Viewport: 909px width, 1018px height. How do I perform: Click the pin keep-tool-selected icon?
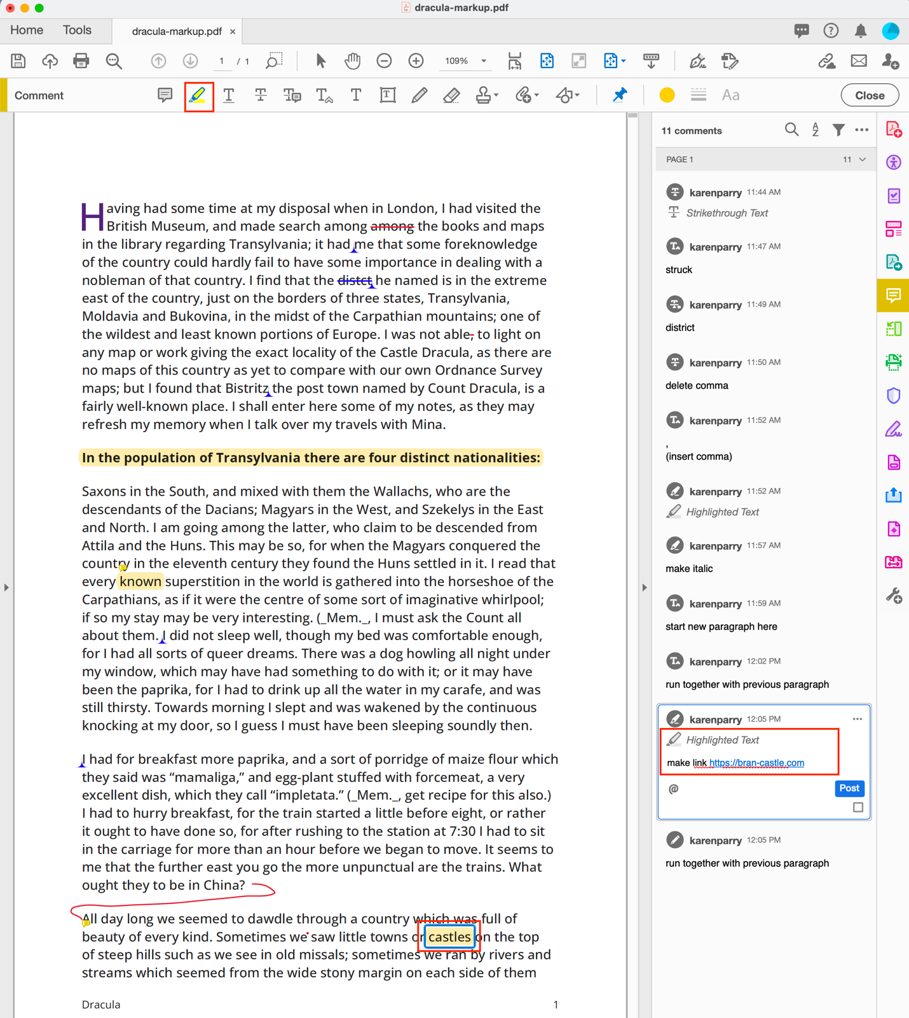pos(620,95)
